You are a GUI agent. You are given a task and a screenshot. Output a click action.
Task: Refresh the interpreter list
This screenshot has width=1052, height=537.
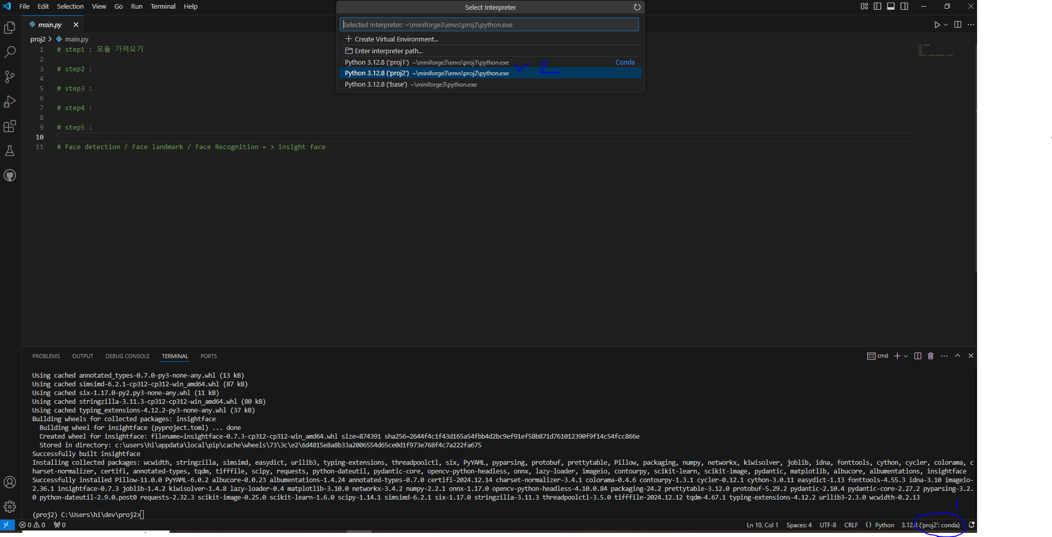(x=637, y=7)
